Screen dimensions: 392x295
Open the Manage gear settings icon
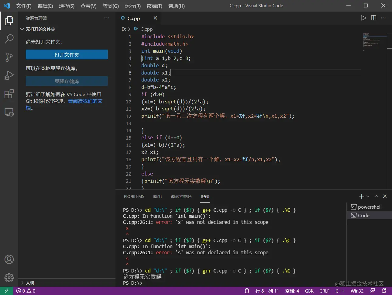coord(9,277)
